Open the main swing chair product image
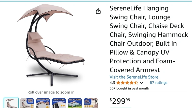Image resolution: width=192 pixels, height=108 pixels. coord(51,45)
